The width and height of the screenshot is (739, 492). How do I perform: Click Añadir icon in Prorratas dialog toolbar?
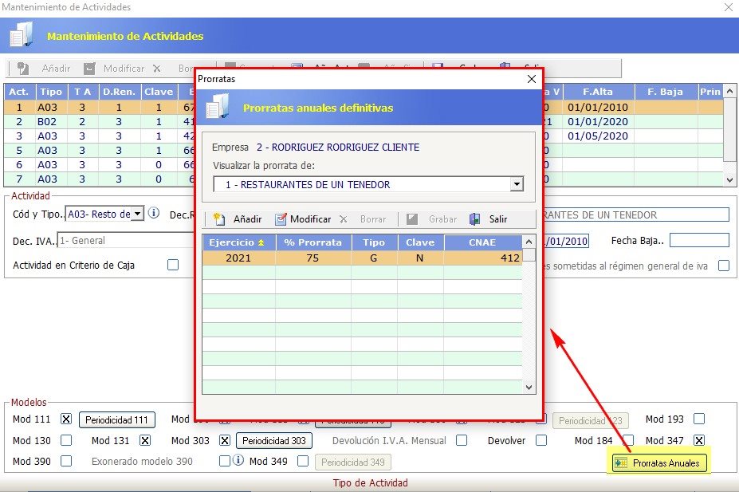coord(219,219)
